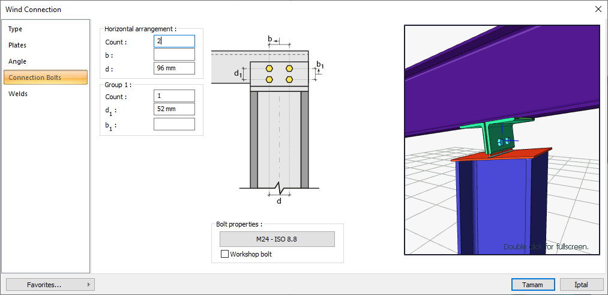
Task: Cancel with the İptal button
Action: coord(581,285)
